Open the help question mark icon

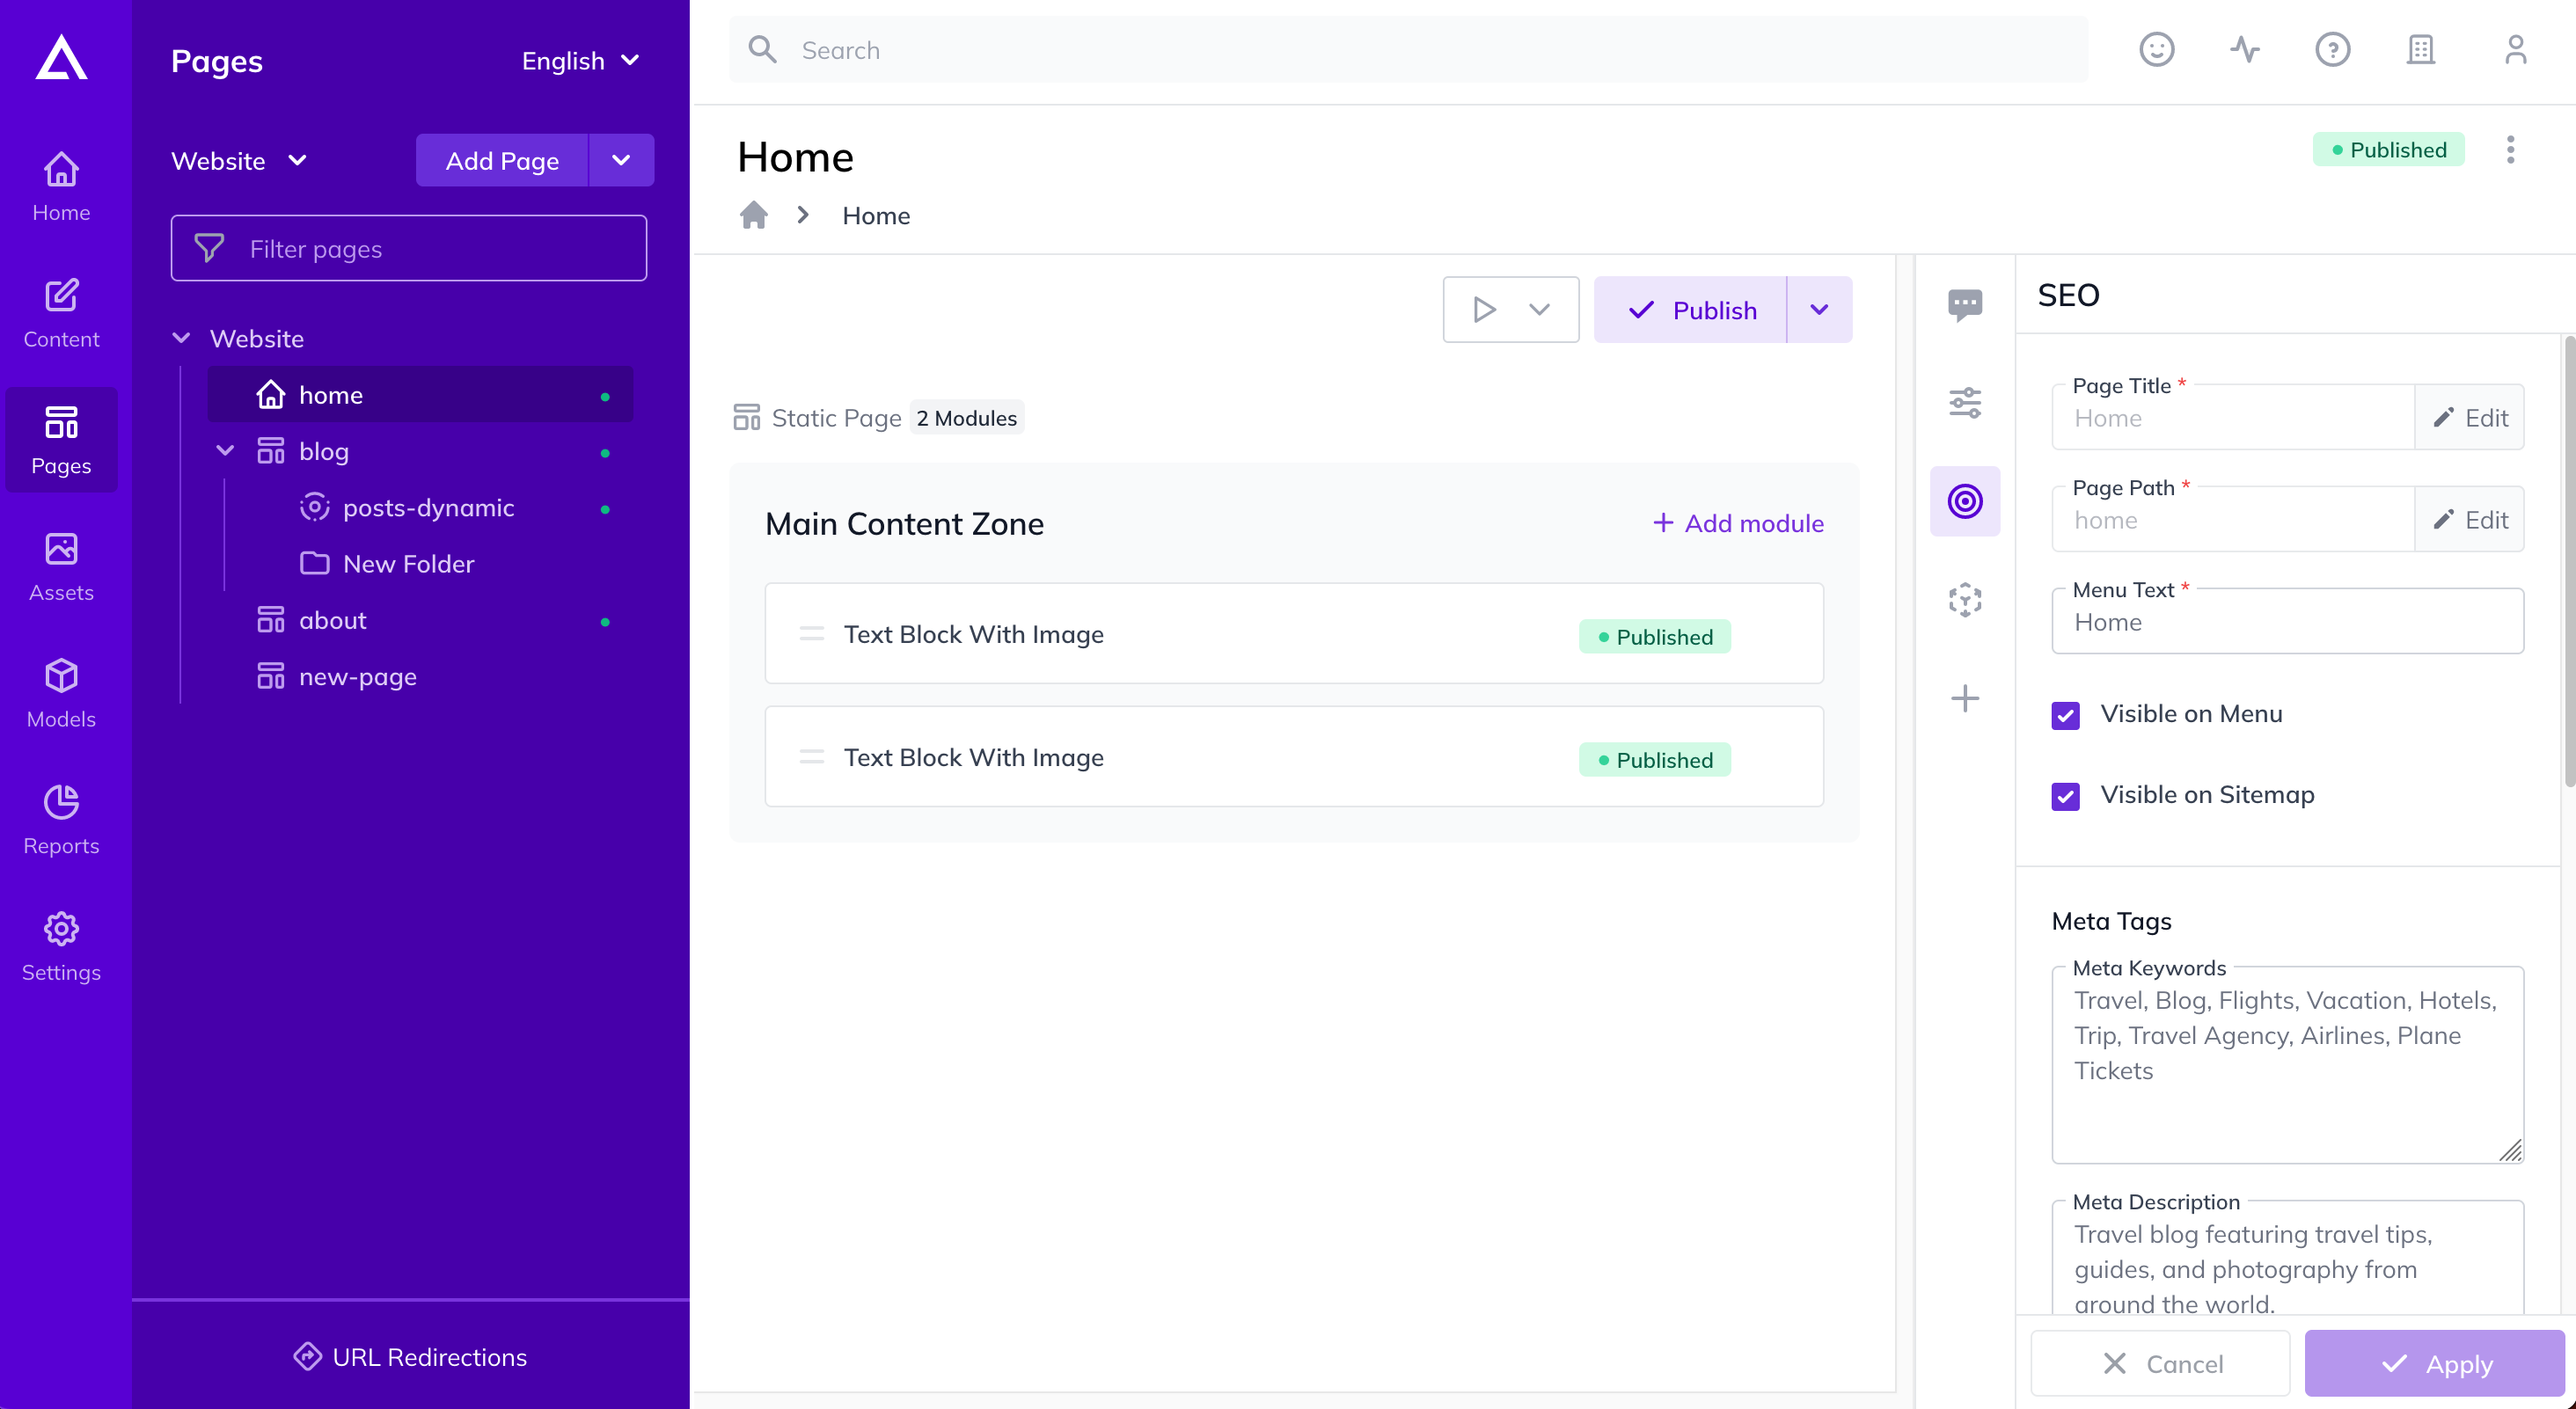pyautogui.click(x=2333, y=50)
